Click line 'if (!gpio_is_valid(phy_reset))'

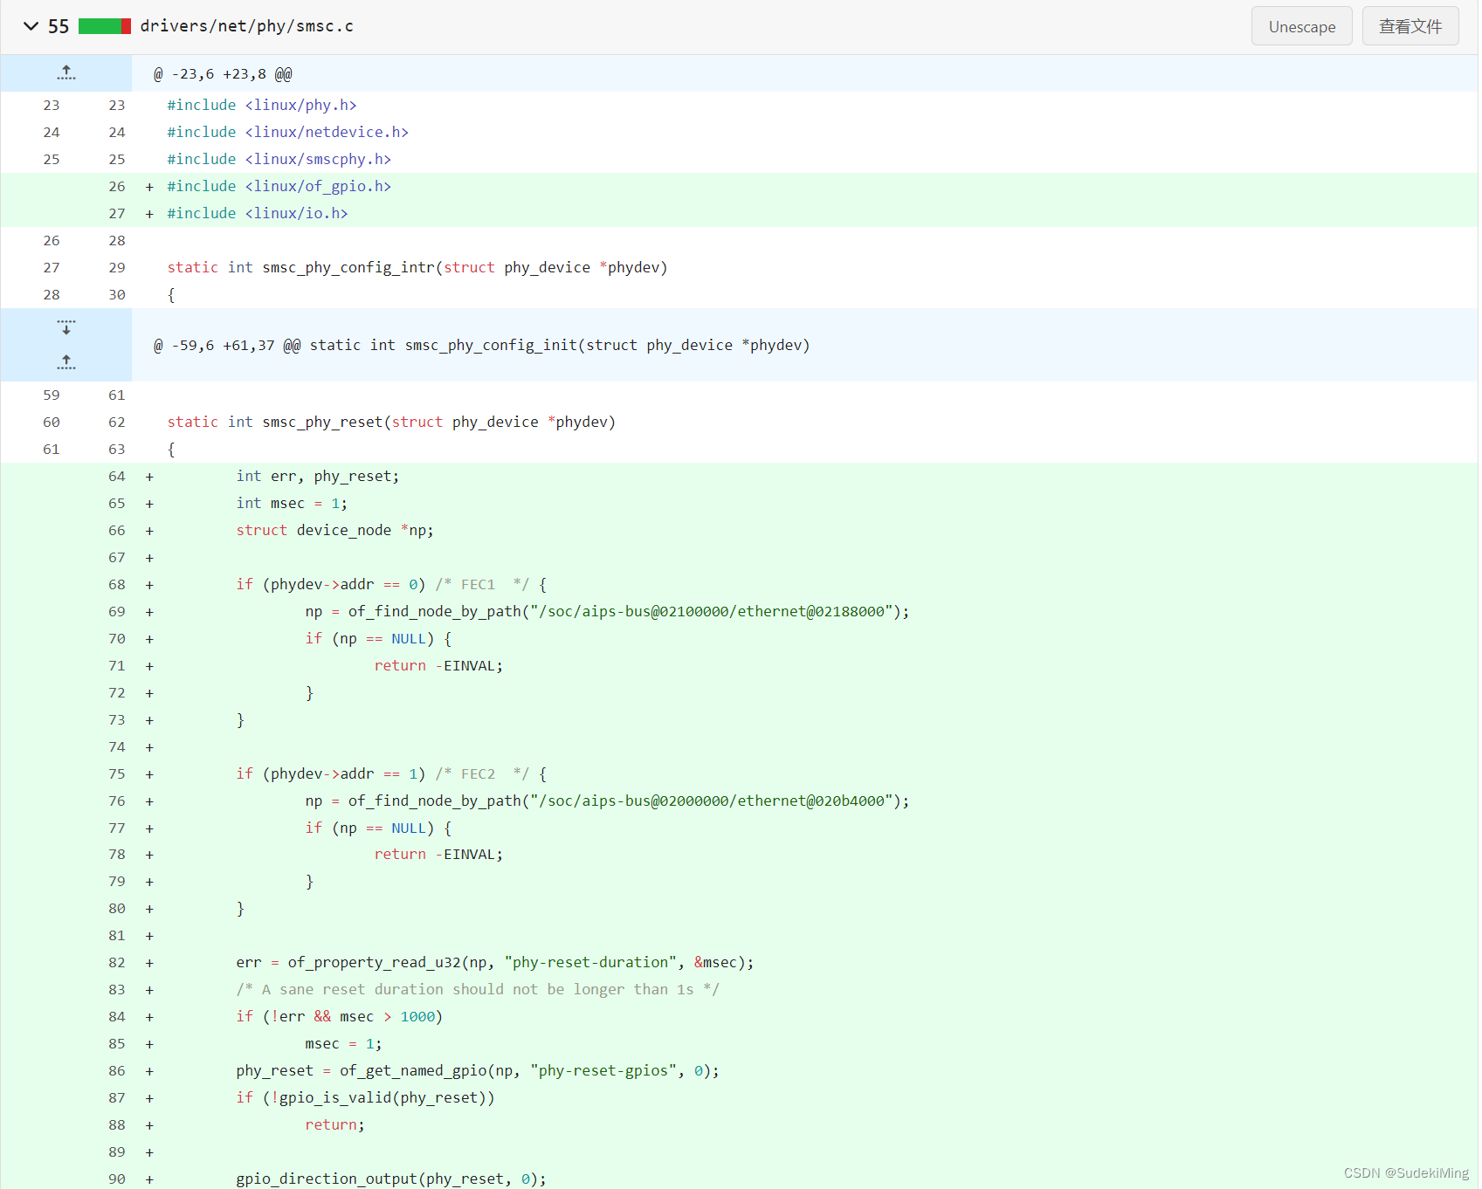pyautogui.click(x=365, y=1097)
